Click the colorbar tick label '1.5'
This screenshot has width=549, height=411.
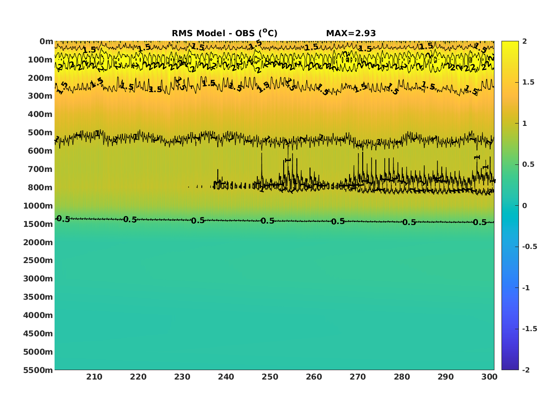(x=528, y=82)
